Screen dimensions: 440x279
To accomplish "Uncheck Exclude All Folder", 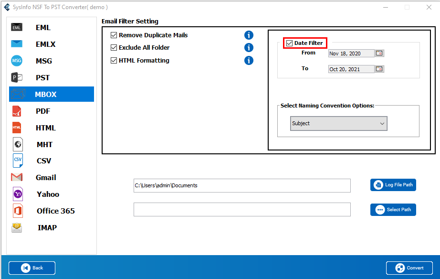I will 114,47.
